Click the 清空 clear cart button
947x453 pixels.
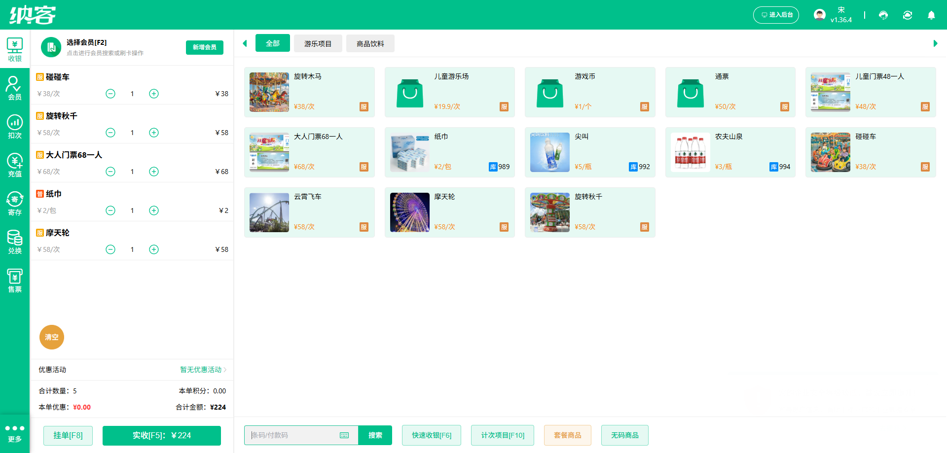(x=52, y=337)
